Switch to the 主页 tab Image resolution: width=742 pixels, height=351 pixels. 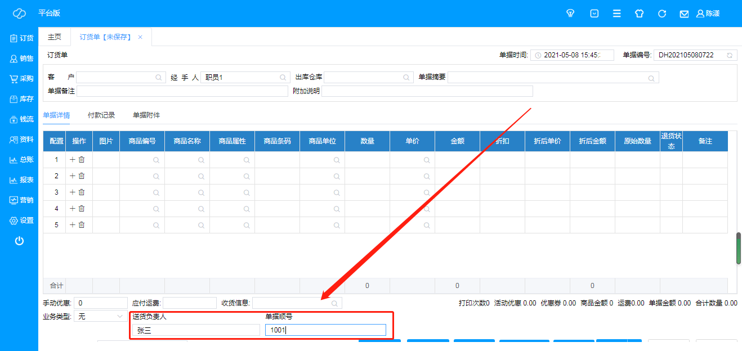[55, 37]
